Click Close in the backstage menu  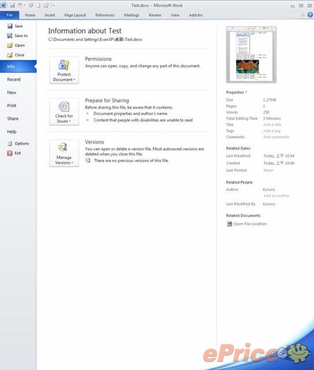click(x=16, y=55)
